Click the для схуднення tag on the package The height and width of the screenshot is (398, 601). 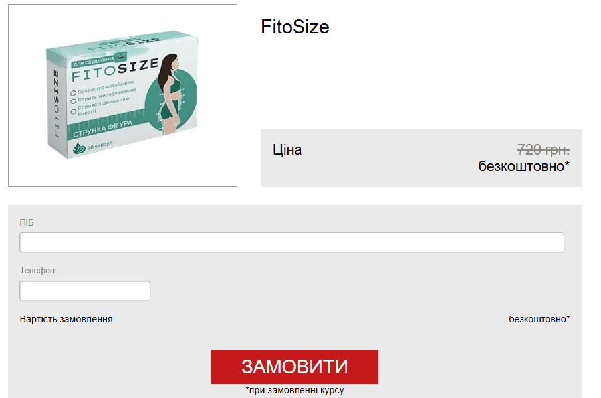tap(94, 61)
